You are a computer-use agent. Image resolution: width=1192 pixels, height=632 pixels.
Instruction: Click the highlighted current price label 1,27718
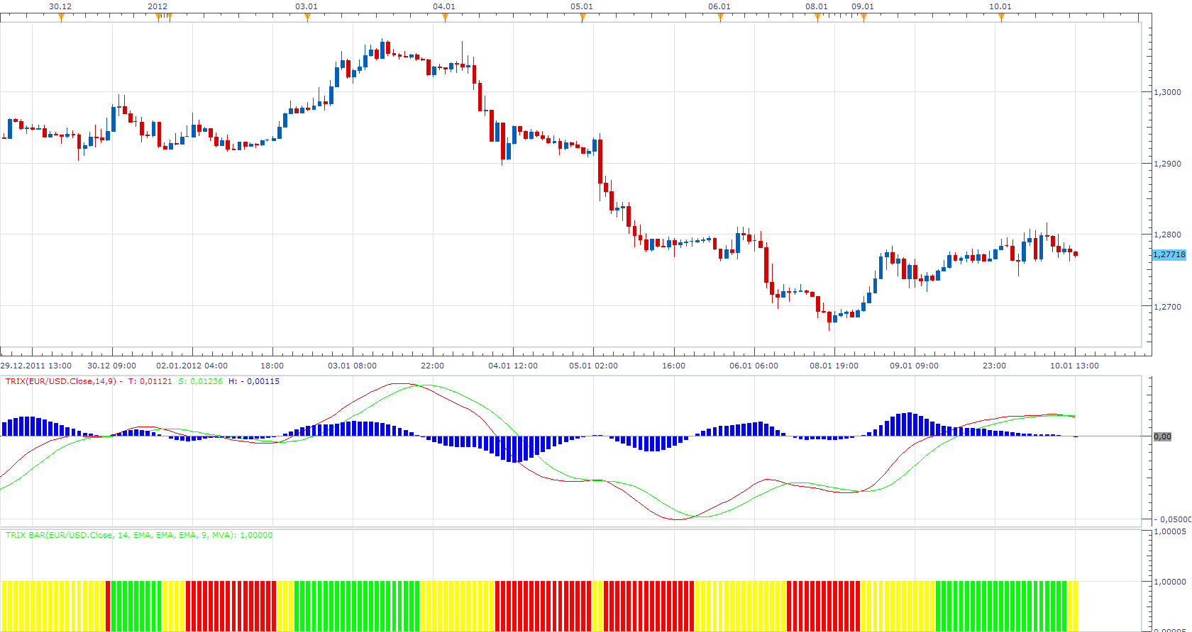coord(1169,254)
